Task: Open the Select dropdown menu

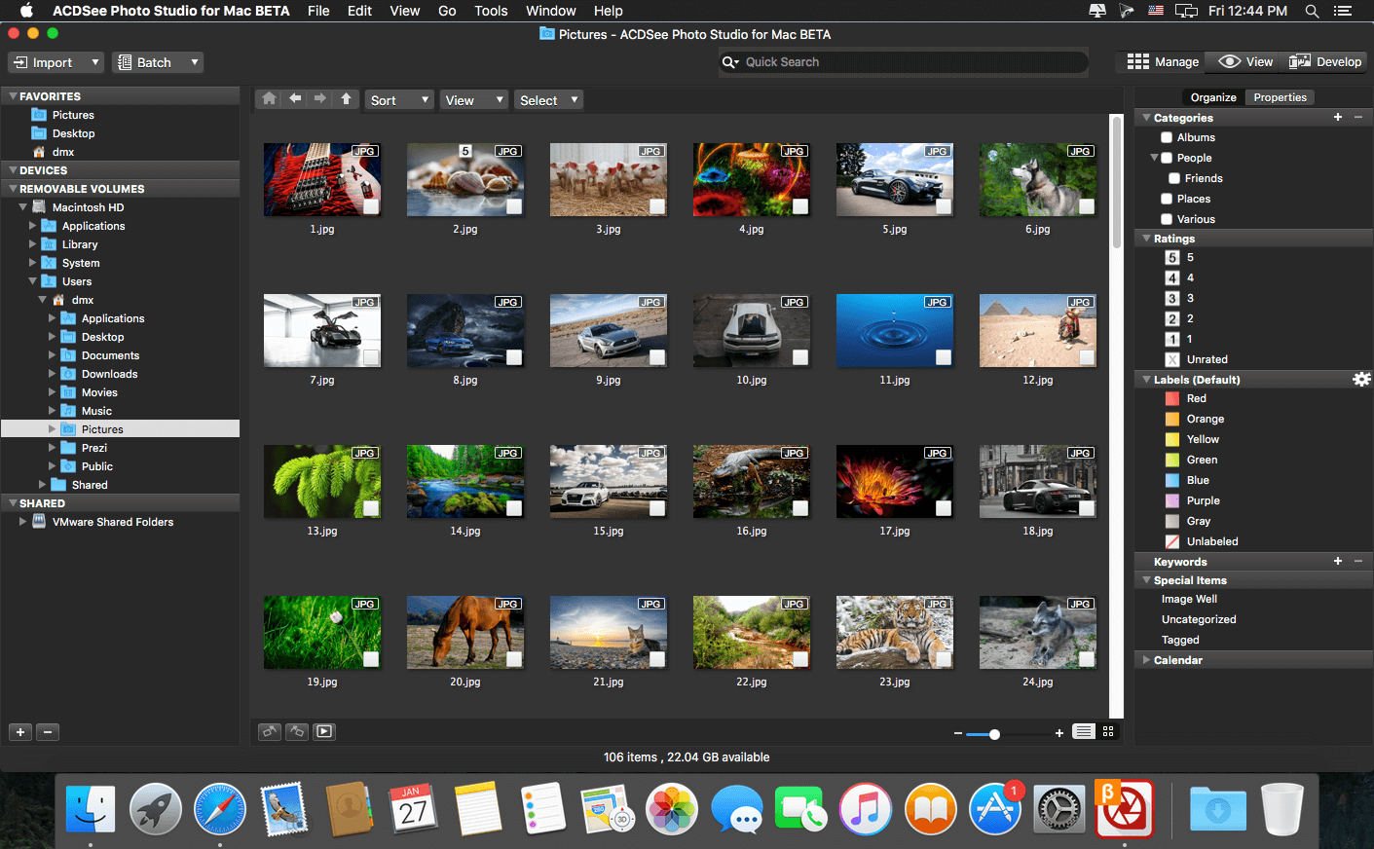Action: [x=547, y=98]
